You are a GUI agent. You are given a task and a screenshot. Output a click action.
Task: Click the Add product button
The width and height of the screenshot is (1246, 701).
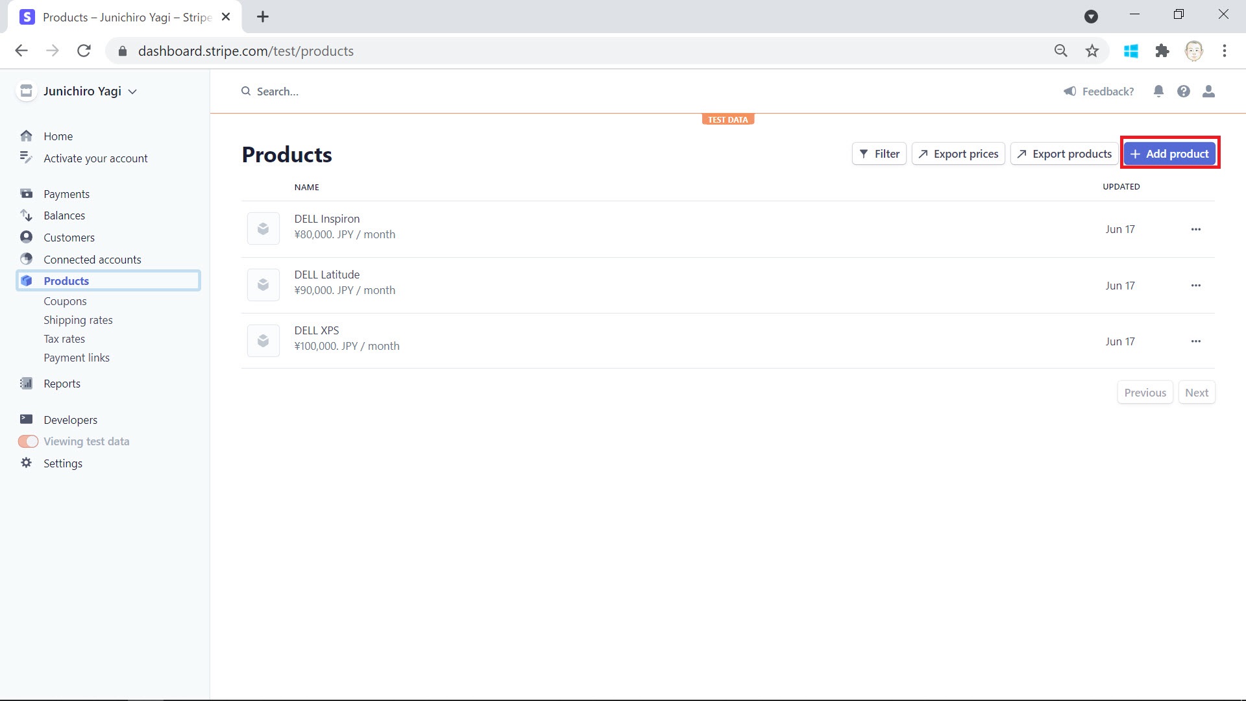point(1169,153)
